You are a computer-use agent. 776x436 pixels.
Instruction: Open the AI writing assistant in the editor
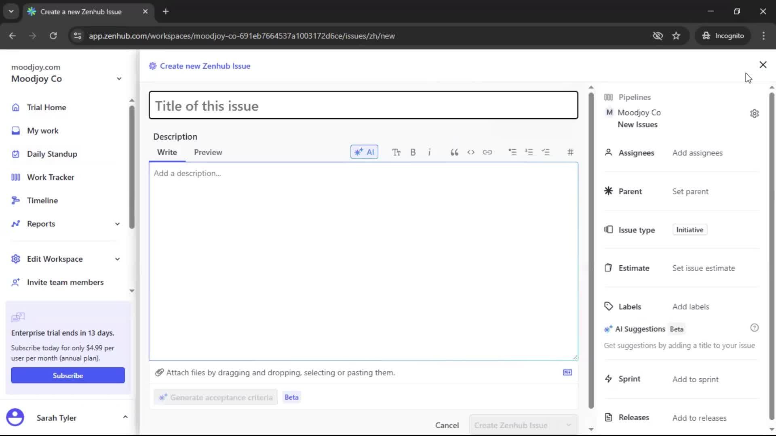[364, 152]
